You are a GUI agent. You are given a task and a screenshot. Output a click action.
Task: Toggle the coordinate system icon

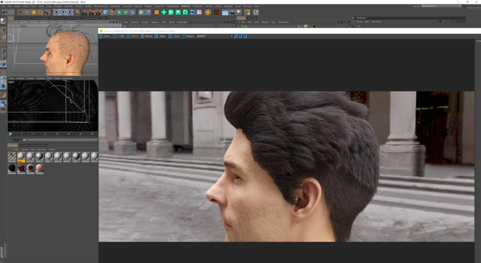(77, 12)
